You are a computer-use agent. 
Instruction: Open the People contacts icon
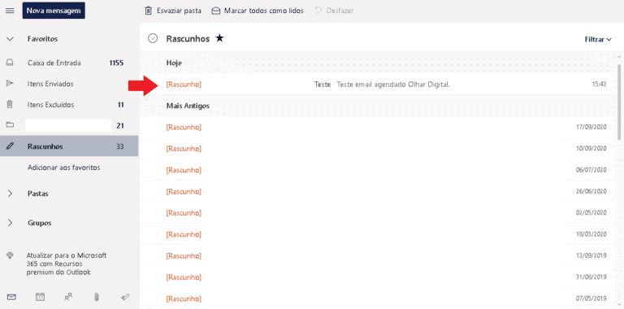point(68,297)
